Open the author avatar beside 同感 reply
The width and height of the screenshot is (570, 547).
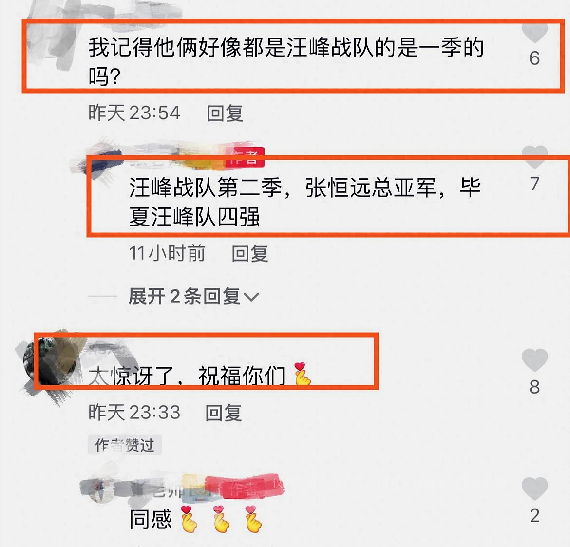click(100, 489)
